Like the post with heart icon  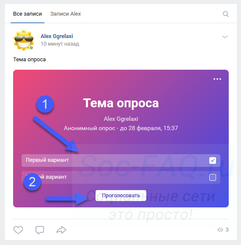click(18, 230)
